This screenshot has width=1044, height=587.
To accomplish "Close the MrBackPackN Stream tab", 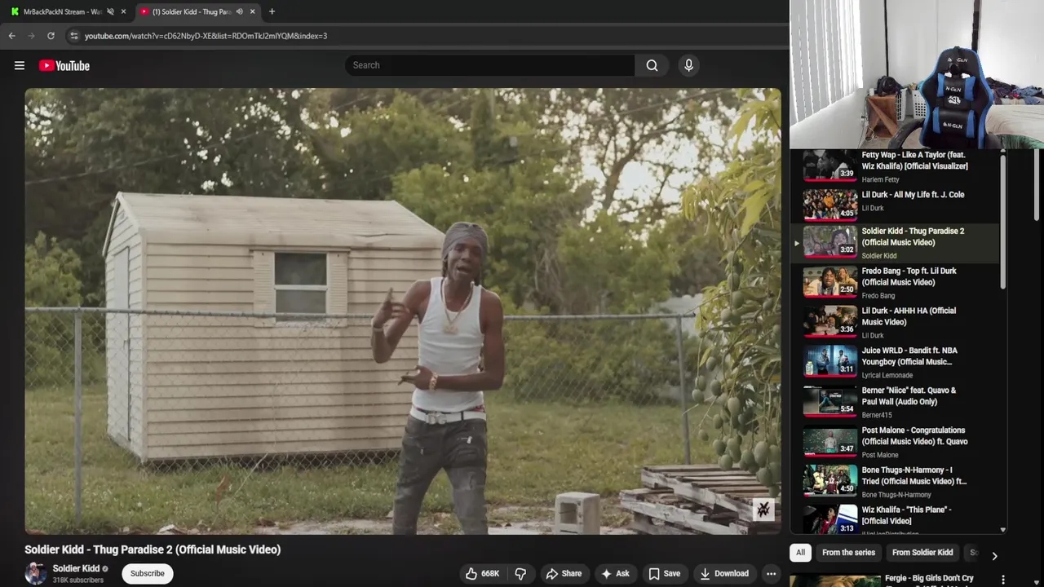I will point(123,11).
